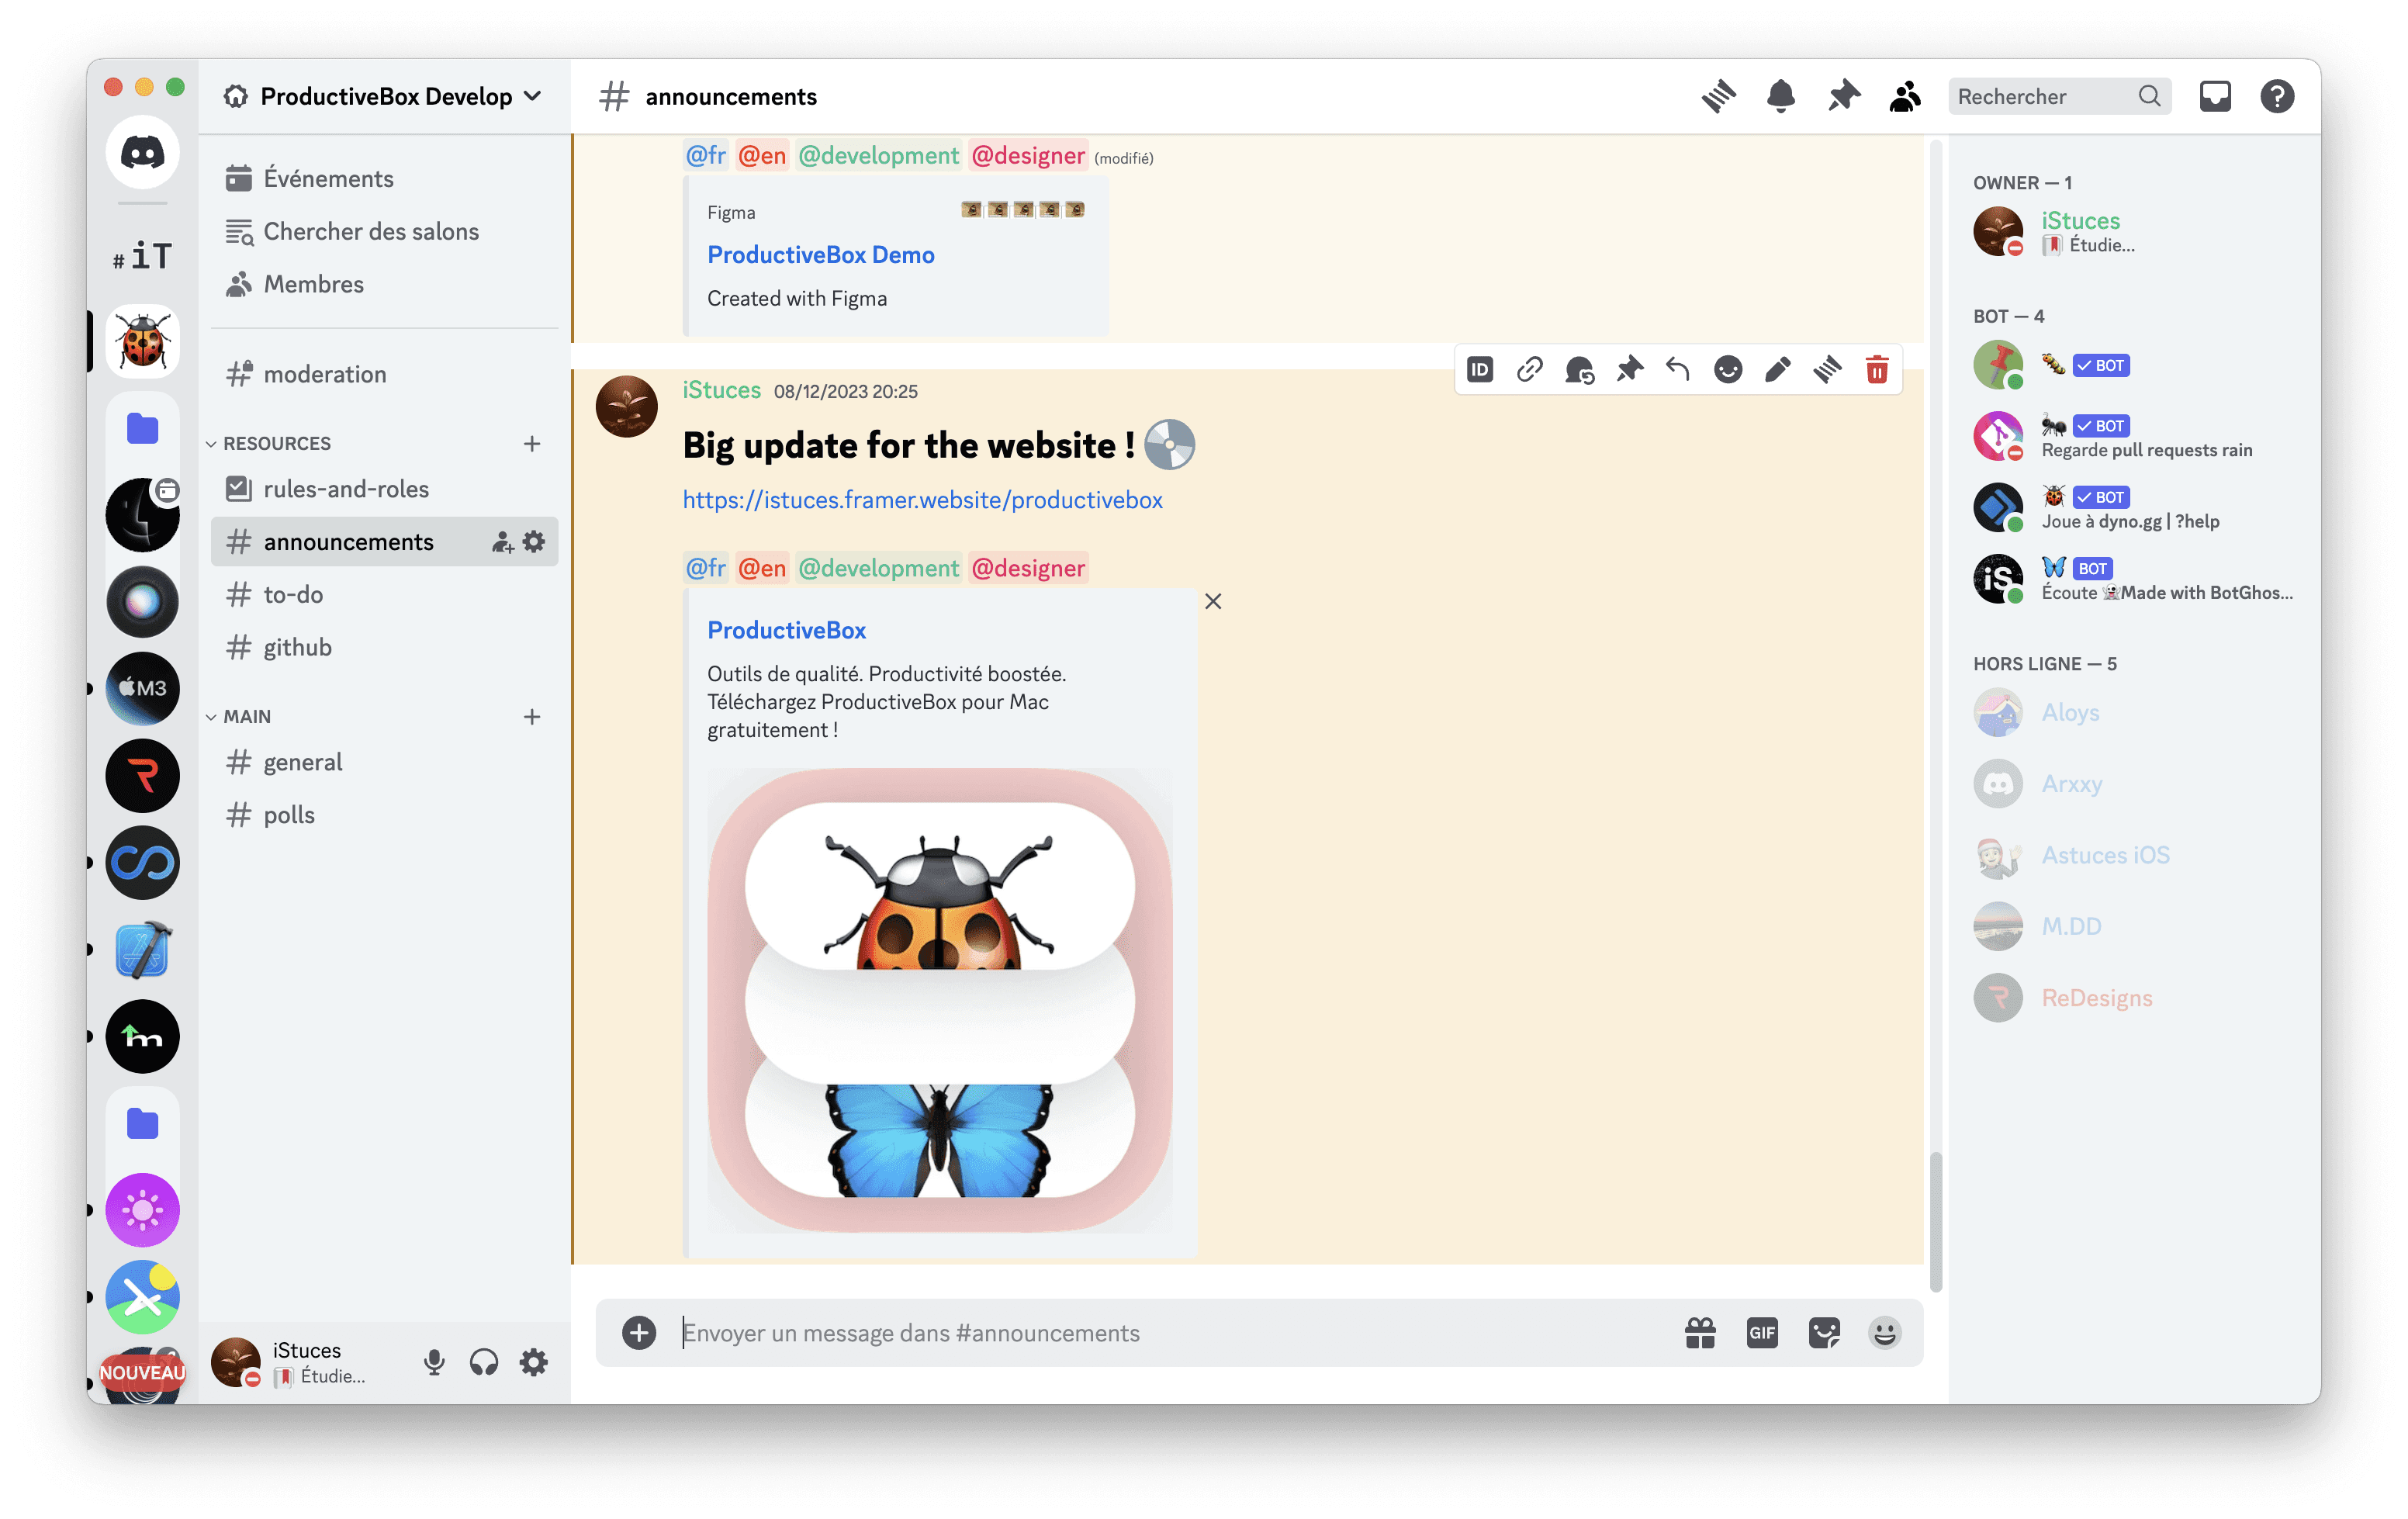Open user settings gear
The image size is (2408, 1519).
534,1362
